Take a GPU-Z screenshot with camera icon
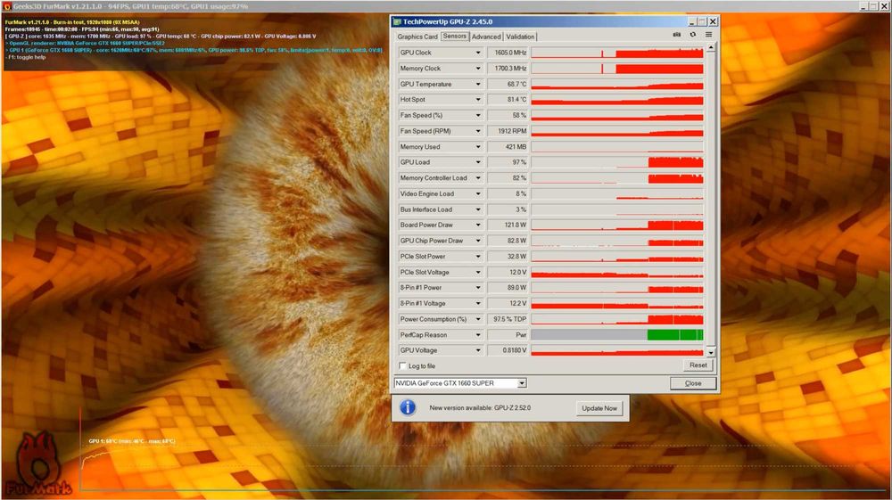This screenshot has width=892, height=500. click(x=676, y=35)
